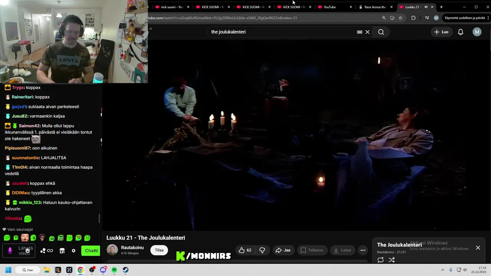Like the video with thumbs up

tap(245, 250)
